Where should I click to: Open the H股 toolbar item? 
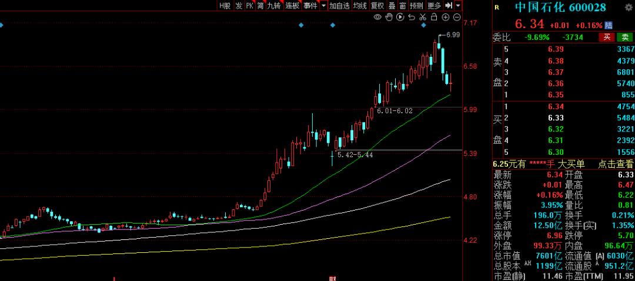tap(225, 6)
